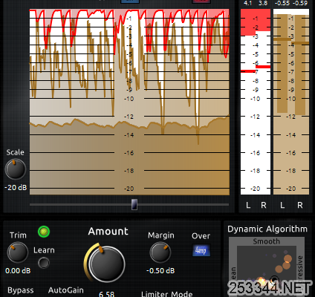The image size is (315, 297).
Task: Click the "Scale" label
Action: 15,152
